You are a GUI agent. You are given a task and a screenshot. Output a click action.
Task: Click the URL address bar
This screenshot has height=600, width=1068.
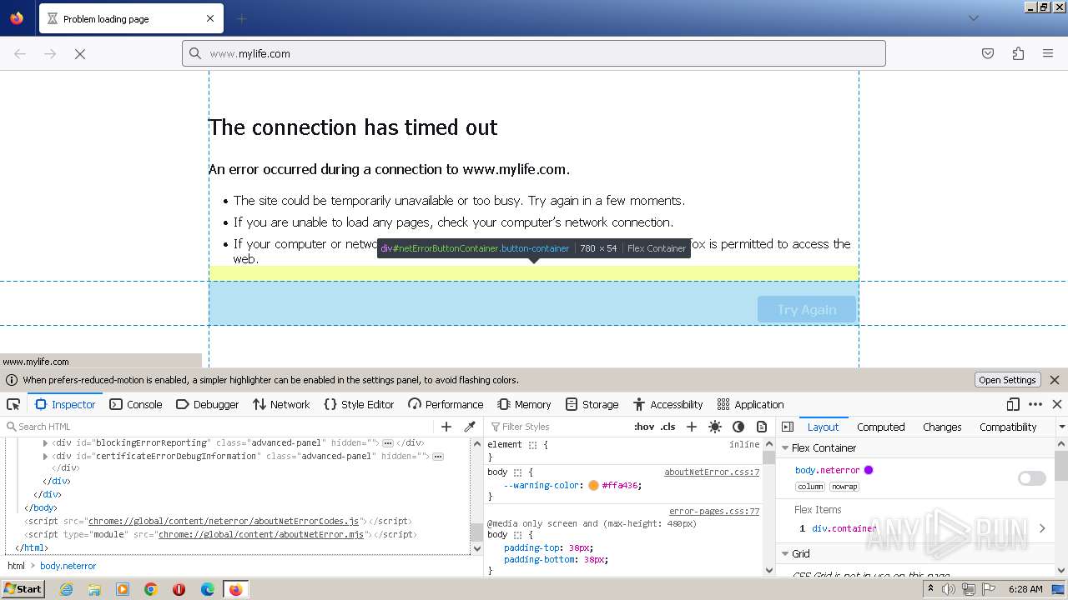pos(534,53)
